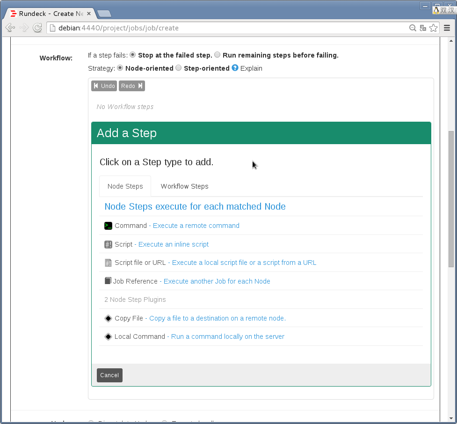457x424 pixels.
Task: Click the Redo button
Action: (x=132, y=86)
